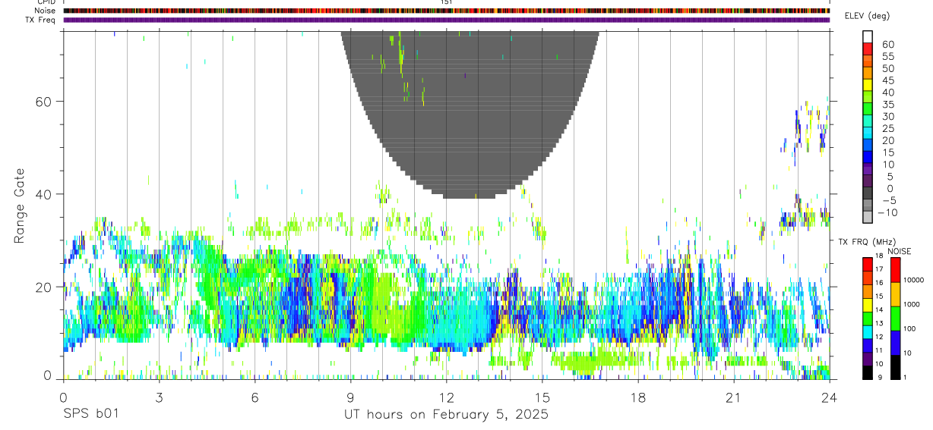Click the '45' value in ELEV legend

[887, 80]
